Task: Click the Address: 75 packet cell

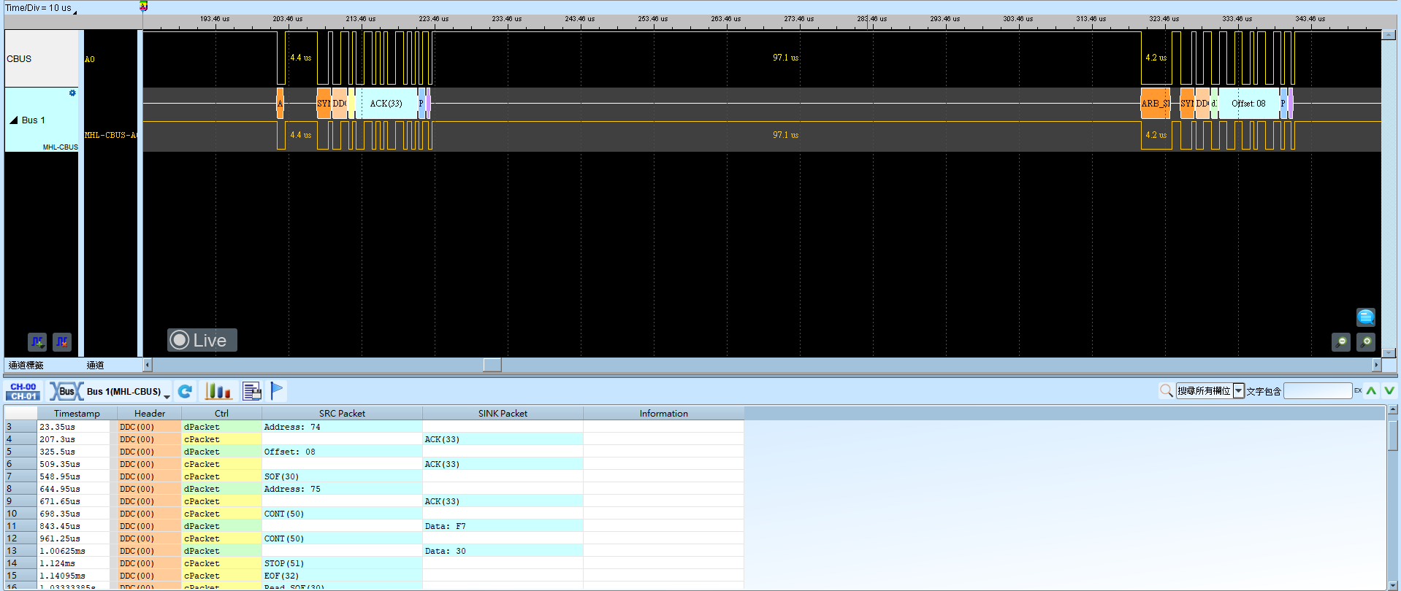Action: 342,489
